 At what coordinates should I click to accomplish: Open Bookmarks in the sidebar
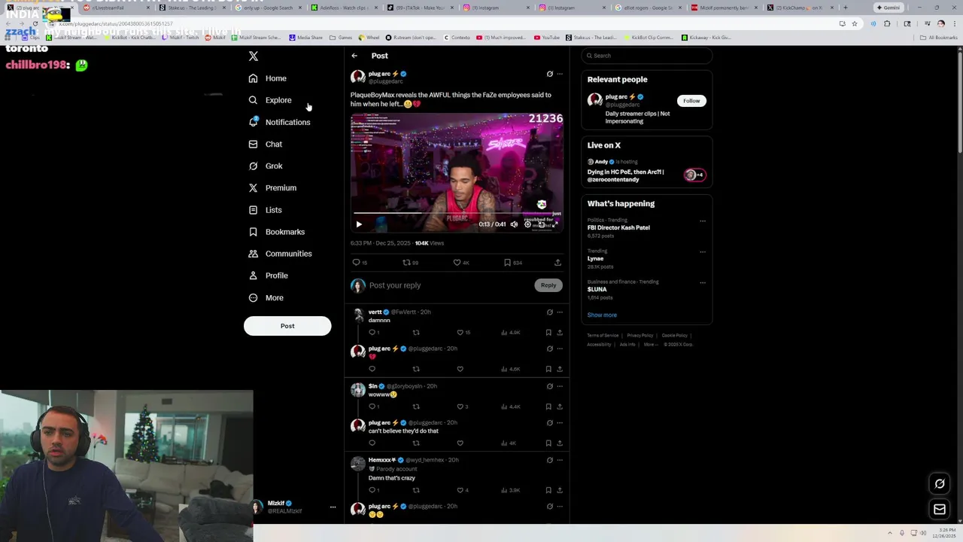276,232
